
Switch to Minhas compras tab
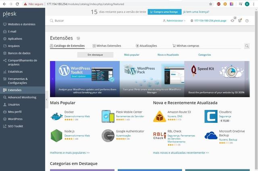tap(186, 46)
